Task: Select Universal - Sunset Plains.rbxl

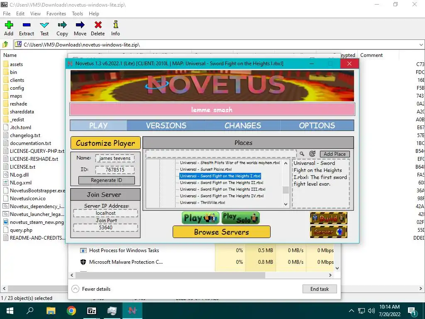Action: pos(206,169)
